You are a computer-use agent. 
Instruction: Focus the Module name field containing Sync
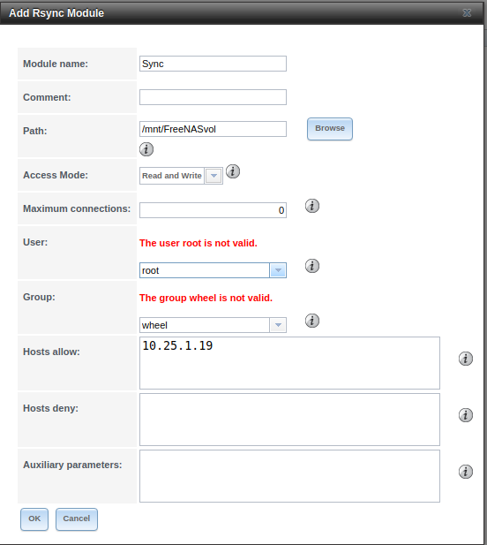point(213,64)
